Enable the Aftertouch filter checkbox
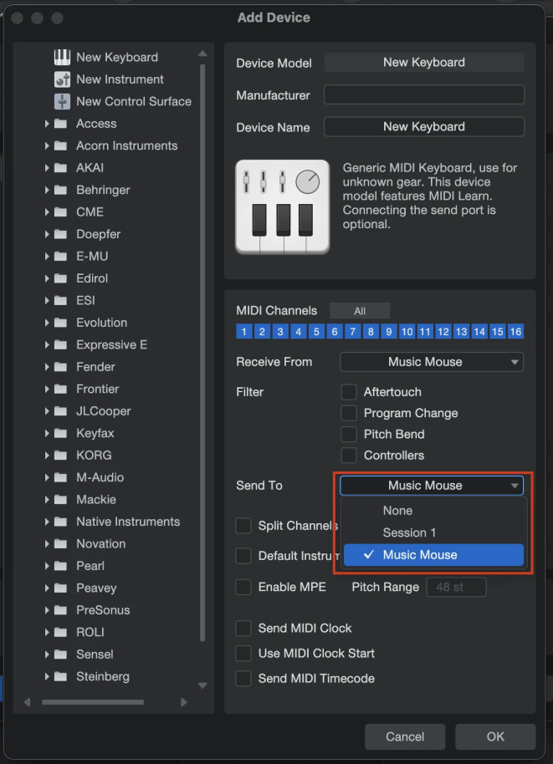This screenshot has width=553, height=764. tap(349, 392)
